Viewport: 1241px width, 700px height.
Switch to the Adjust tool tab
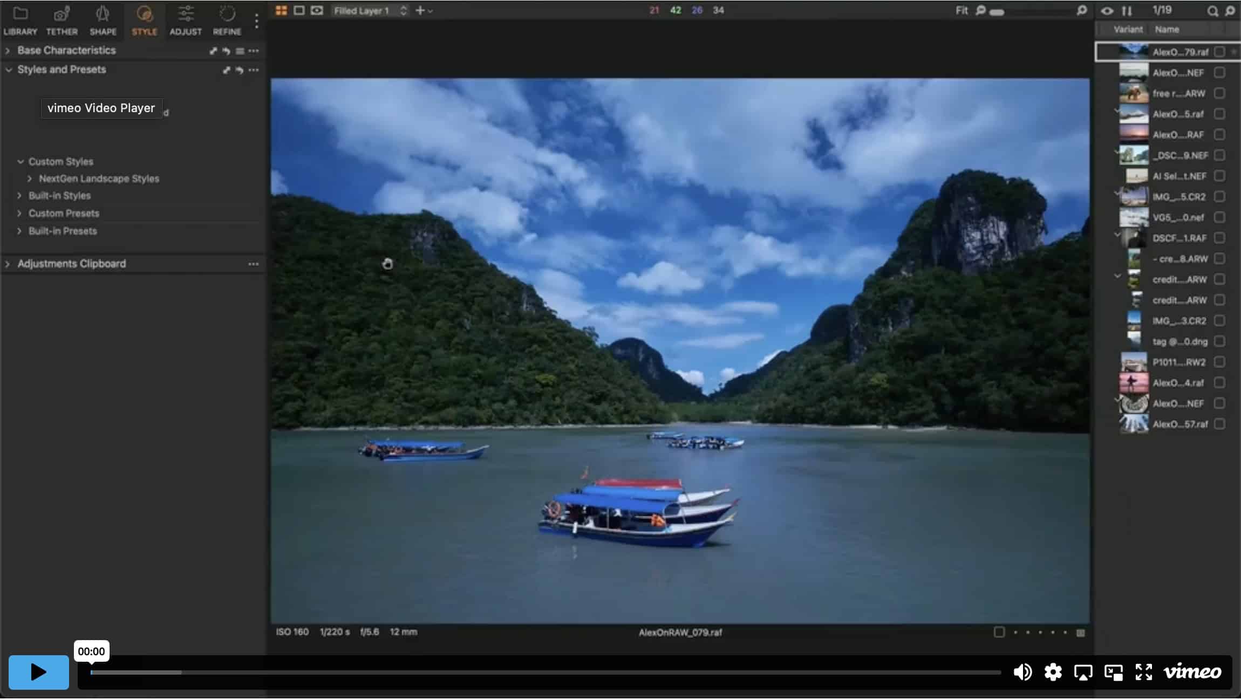pos(186,20)
